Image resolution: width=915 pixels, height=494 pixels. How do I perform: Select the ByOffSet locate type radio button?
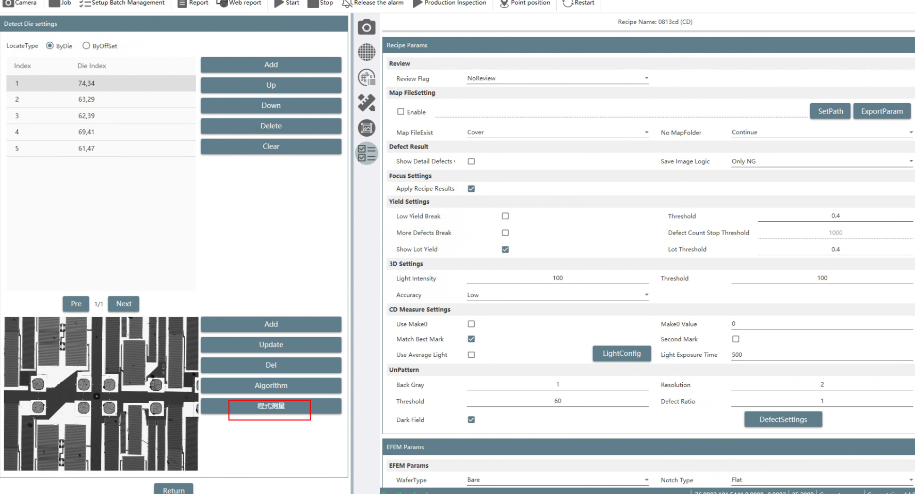click(x=86, y=46)
